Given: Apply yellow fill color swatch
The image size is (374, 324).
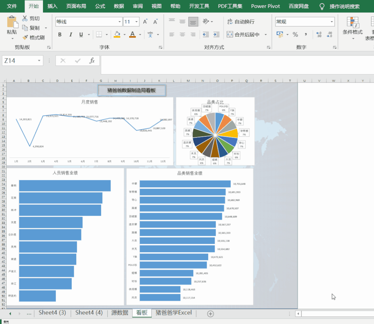Looking at the screenshot, I should (x=117, y=34).
